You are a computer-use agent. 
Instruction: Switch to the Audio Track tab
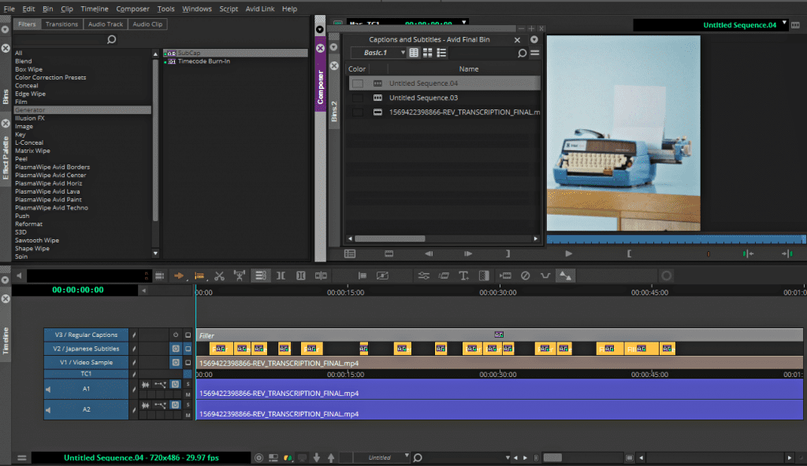[105, 24]
